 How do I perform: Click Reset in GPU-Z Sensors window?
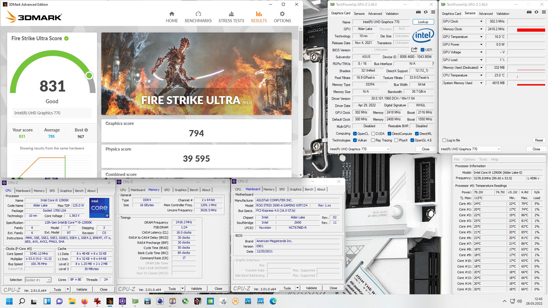(539, 140)
